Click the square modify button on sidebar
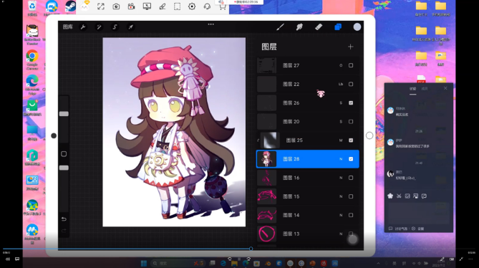This screenshot has height=268, width=479. [x=64, y=154]
